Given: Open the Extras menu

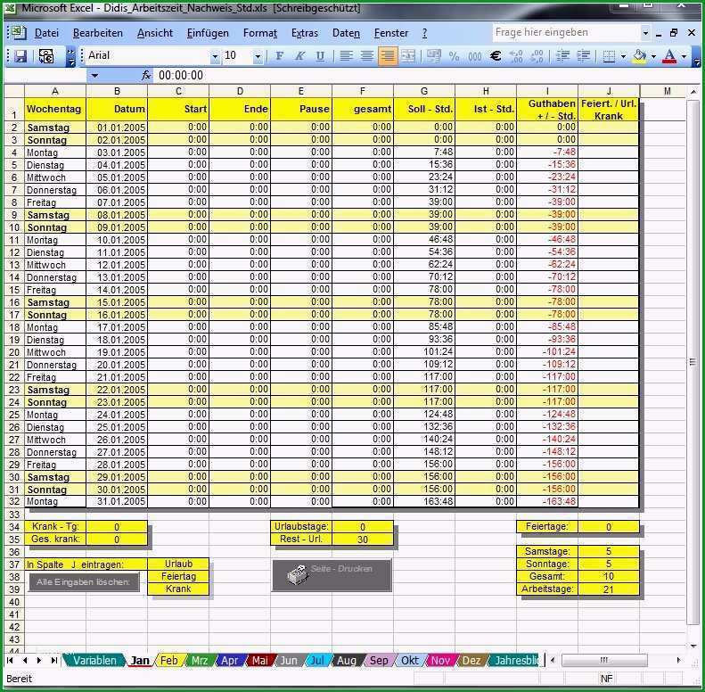Looking at the screenshot, I should (x=305, y=33).
